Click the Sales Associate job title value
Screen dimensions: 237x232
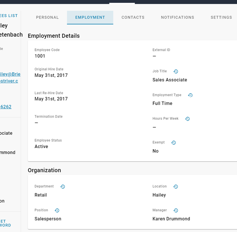(170, 80)
